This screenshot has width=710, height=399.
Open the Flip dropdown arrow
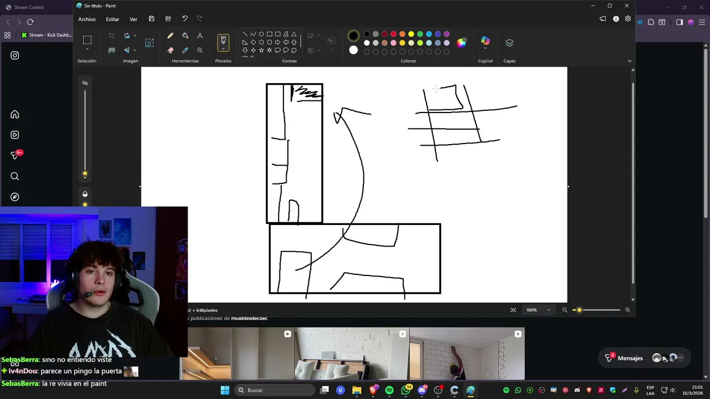(135, 50)
